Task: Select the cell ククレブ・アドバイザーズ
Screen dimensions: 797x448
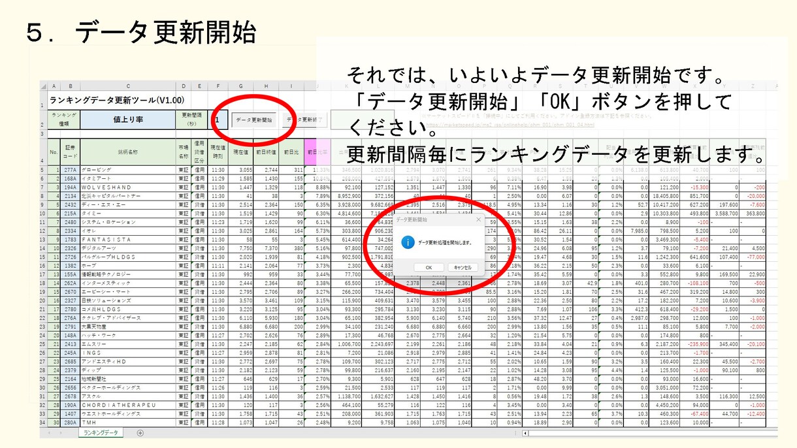Action: [128, 317]
